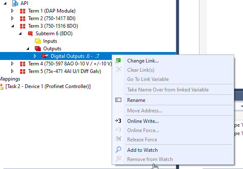Click the Term 1 (DAP Module) grid icon
243x169 pixels.
(x=23, y=11)
